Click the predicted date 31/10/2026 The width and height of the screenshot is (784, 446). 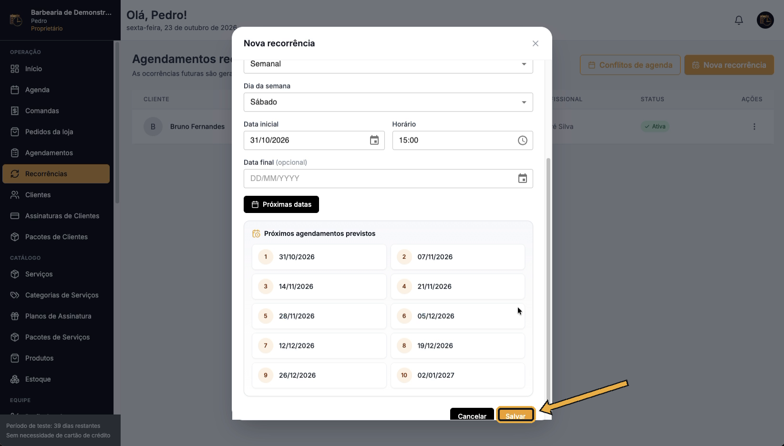point(319,257)
